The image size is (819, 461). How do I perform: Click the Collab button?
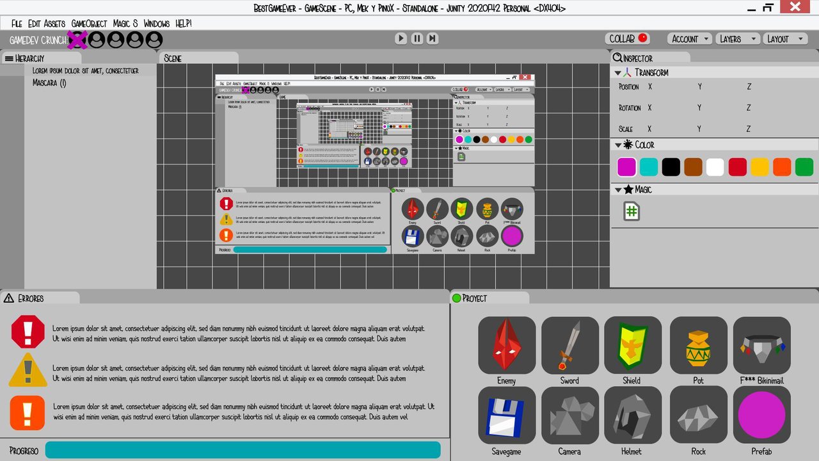click(628, 38)
